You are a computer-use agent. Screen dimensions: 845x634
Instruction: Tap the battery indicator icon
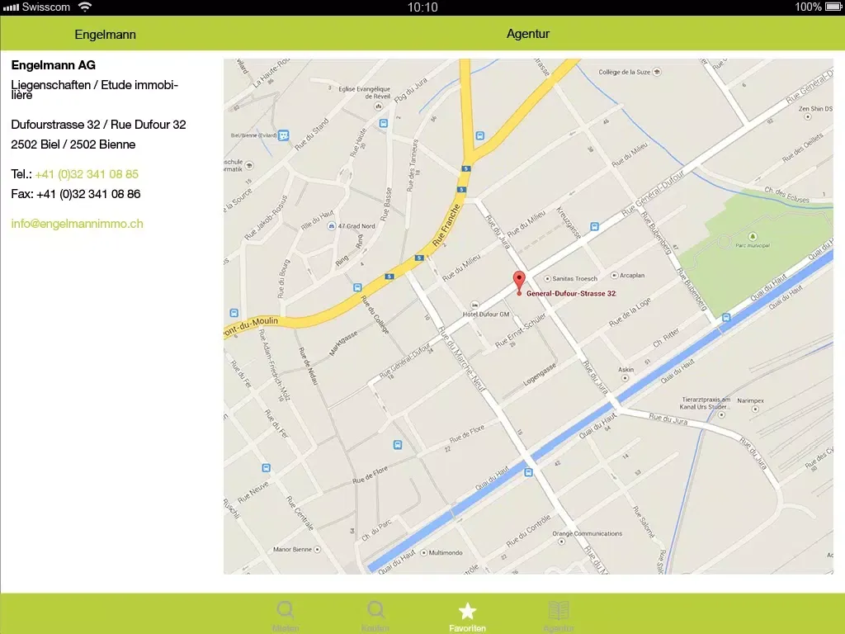click(833, 7)
